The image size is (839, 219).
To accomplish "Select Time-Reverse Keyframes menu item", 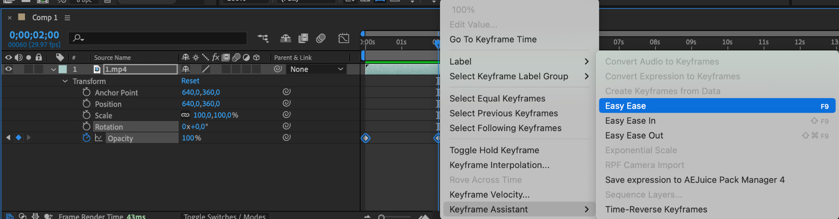I will tap(656, 209).
